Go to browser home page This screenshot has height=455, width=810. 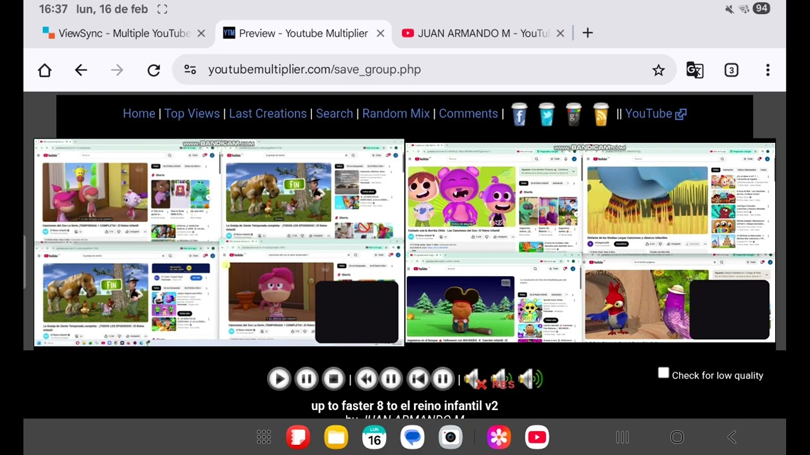click(x=44, y=70)
